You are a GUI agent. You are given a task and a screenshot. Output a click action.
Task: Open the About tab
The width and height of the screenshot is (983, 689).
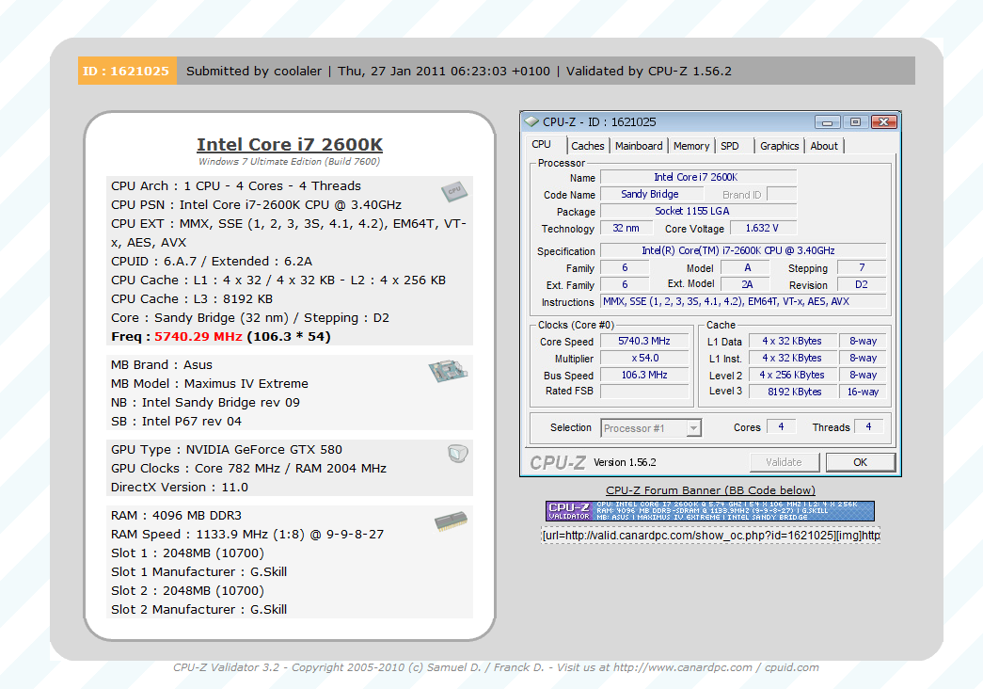pos(824,146)
